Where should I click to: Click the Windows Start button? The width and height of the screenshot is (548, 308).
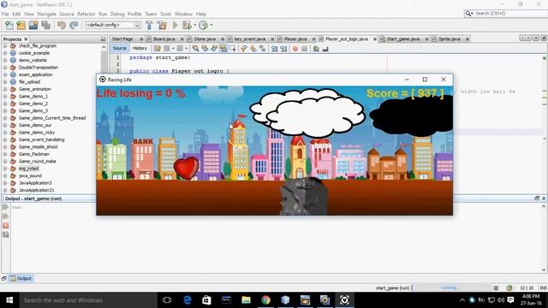point(9,300)
